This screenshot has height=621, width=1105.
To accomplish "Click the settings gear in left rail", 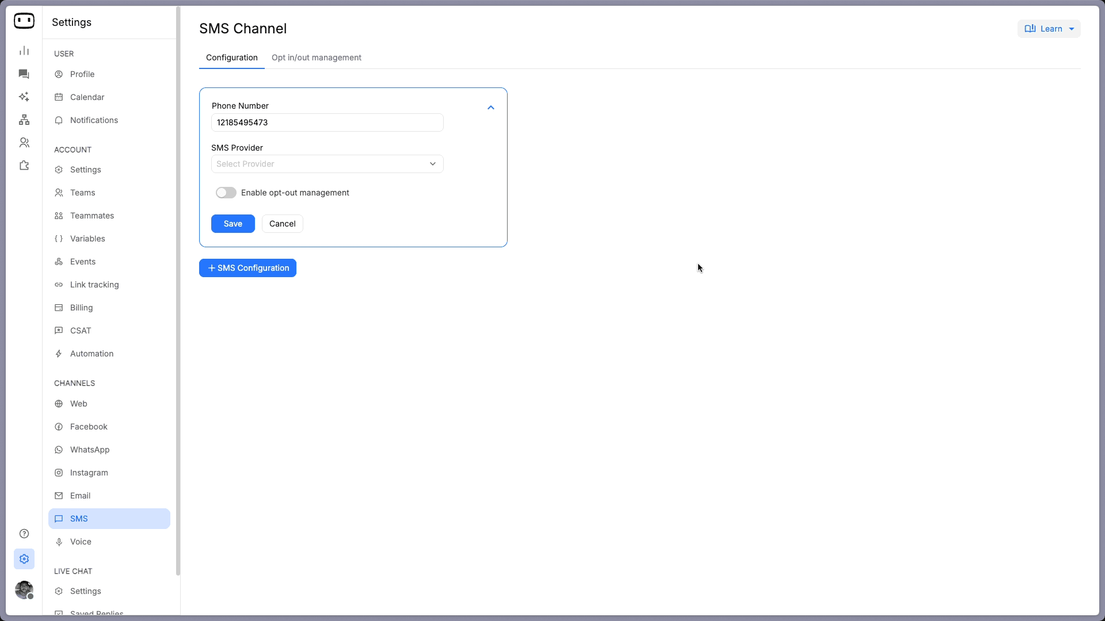I will (x=24, y=559).
